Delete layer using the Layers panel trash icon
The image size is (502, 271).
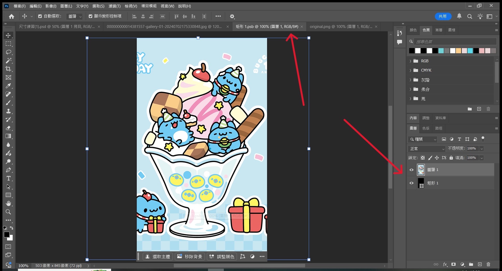point(488,264)
